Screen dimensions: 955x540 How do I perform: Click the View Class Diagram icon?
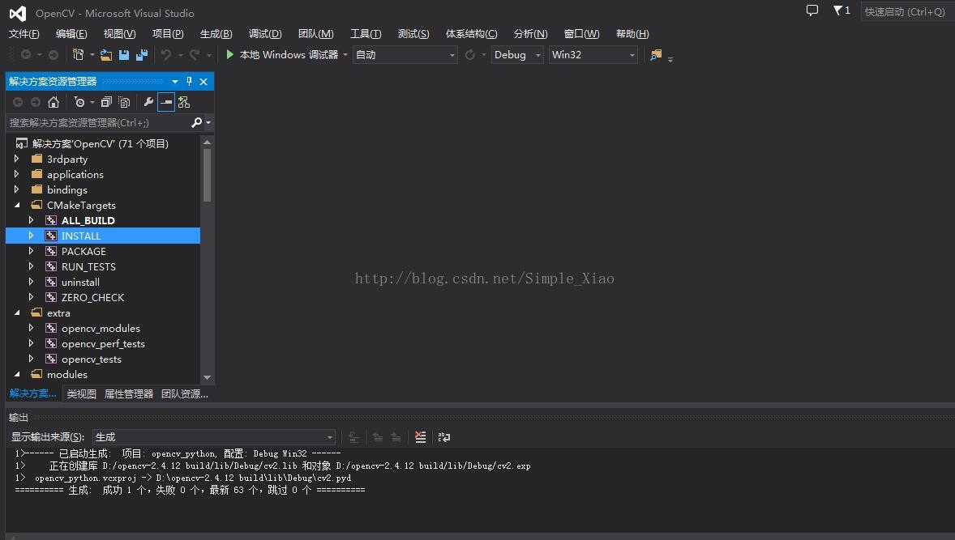coord(184,102)
